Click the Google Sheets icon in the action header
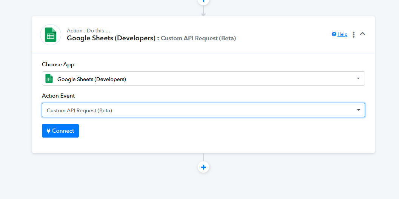The width and height of the screenshot is (399, 199). (x=51, y=35)
